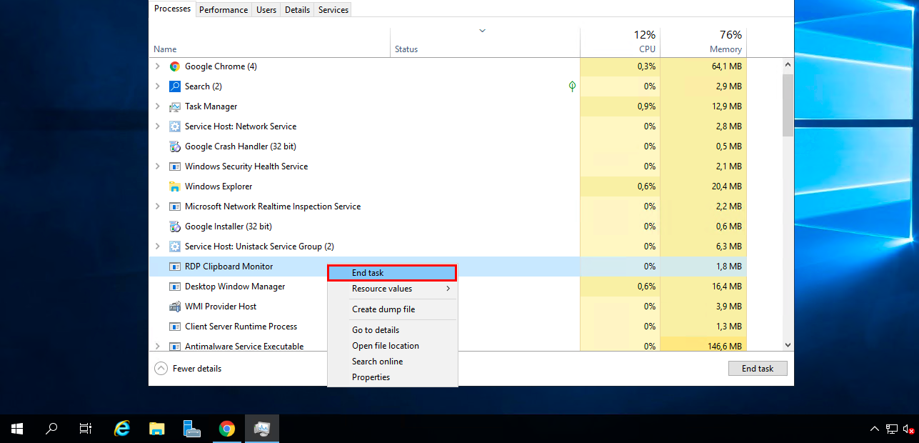Click the Microsoft Network Realtime Inspection icon

175,206
